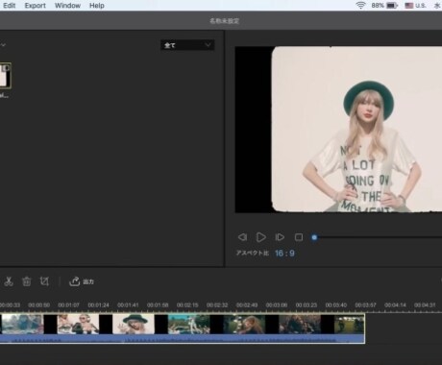
Task: Change the 16 : 9 aspect ratio
Action: tap(284, 254)
